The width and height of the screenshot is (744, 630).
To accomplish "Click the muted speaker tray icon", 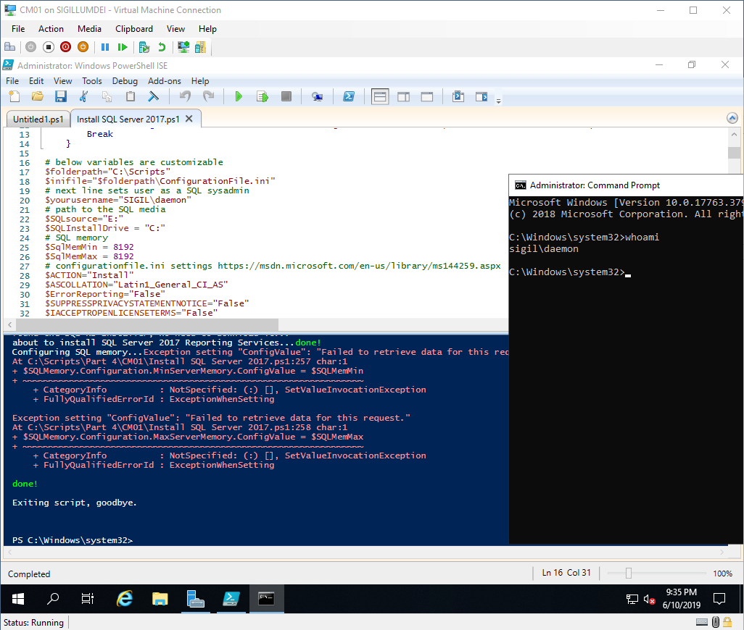I will pyautogui.click(x=649, y=599).
